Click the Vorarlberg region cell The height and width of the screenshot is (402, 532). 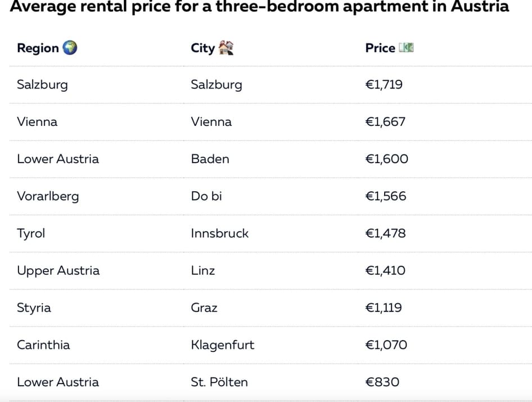tap(48, 196)
